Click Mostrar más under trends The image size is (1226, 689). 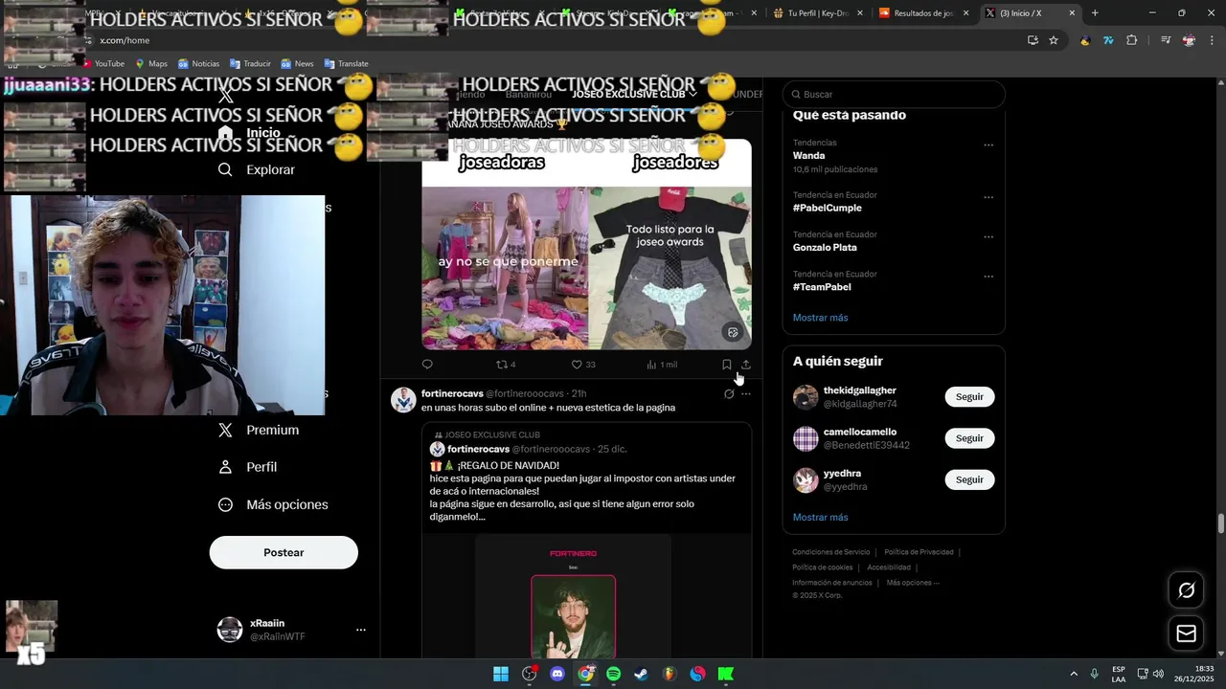coord(820,318)
